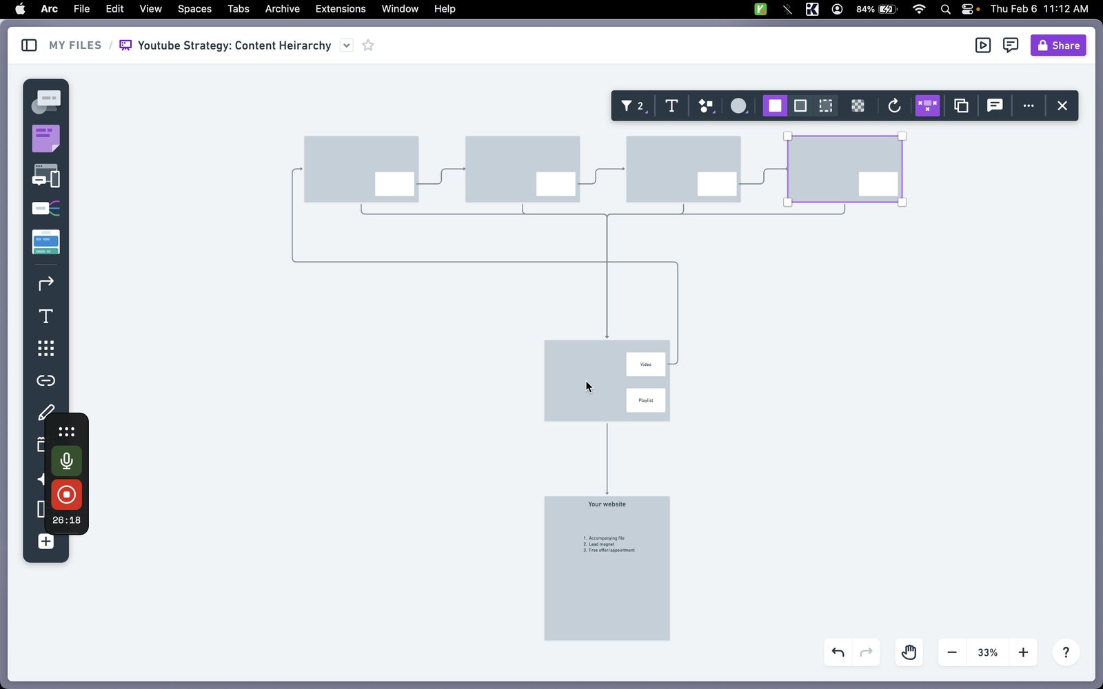Duplicate the selected shape
The image size is (1103, 689).
[961, 106]
